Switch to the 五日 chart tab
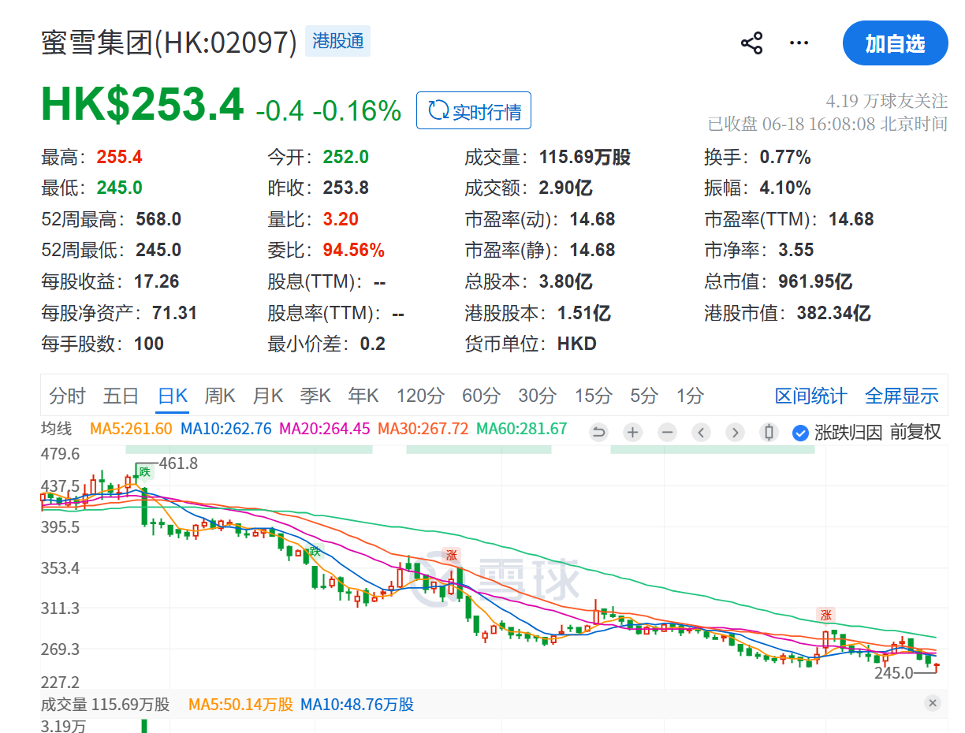The width and height of the screenshot is (965, 733). tap(121, 396)
